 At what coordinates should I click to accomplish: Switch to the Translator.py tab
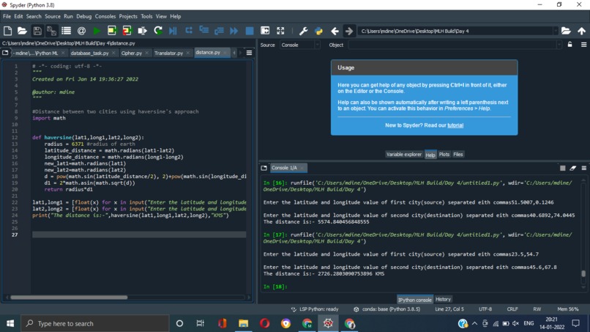[168, 54]
